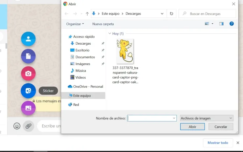This screenshot has height=152, width=243.
Task: Go back in the file dialog
Action: pyautogui.click(x=66, y=14)
